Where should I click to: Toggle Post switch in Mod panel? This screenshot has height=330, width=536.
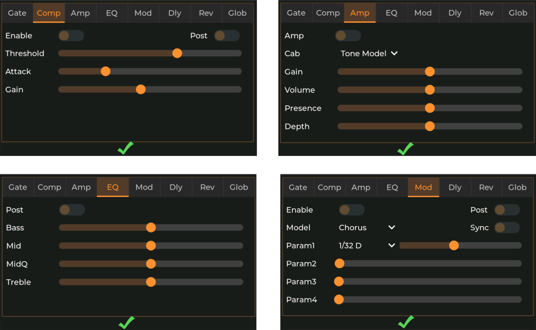[507, 210]
